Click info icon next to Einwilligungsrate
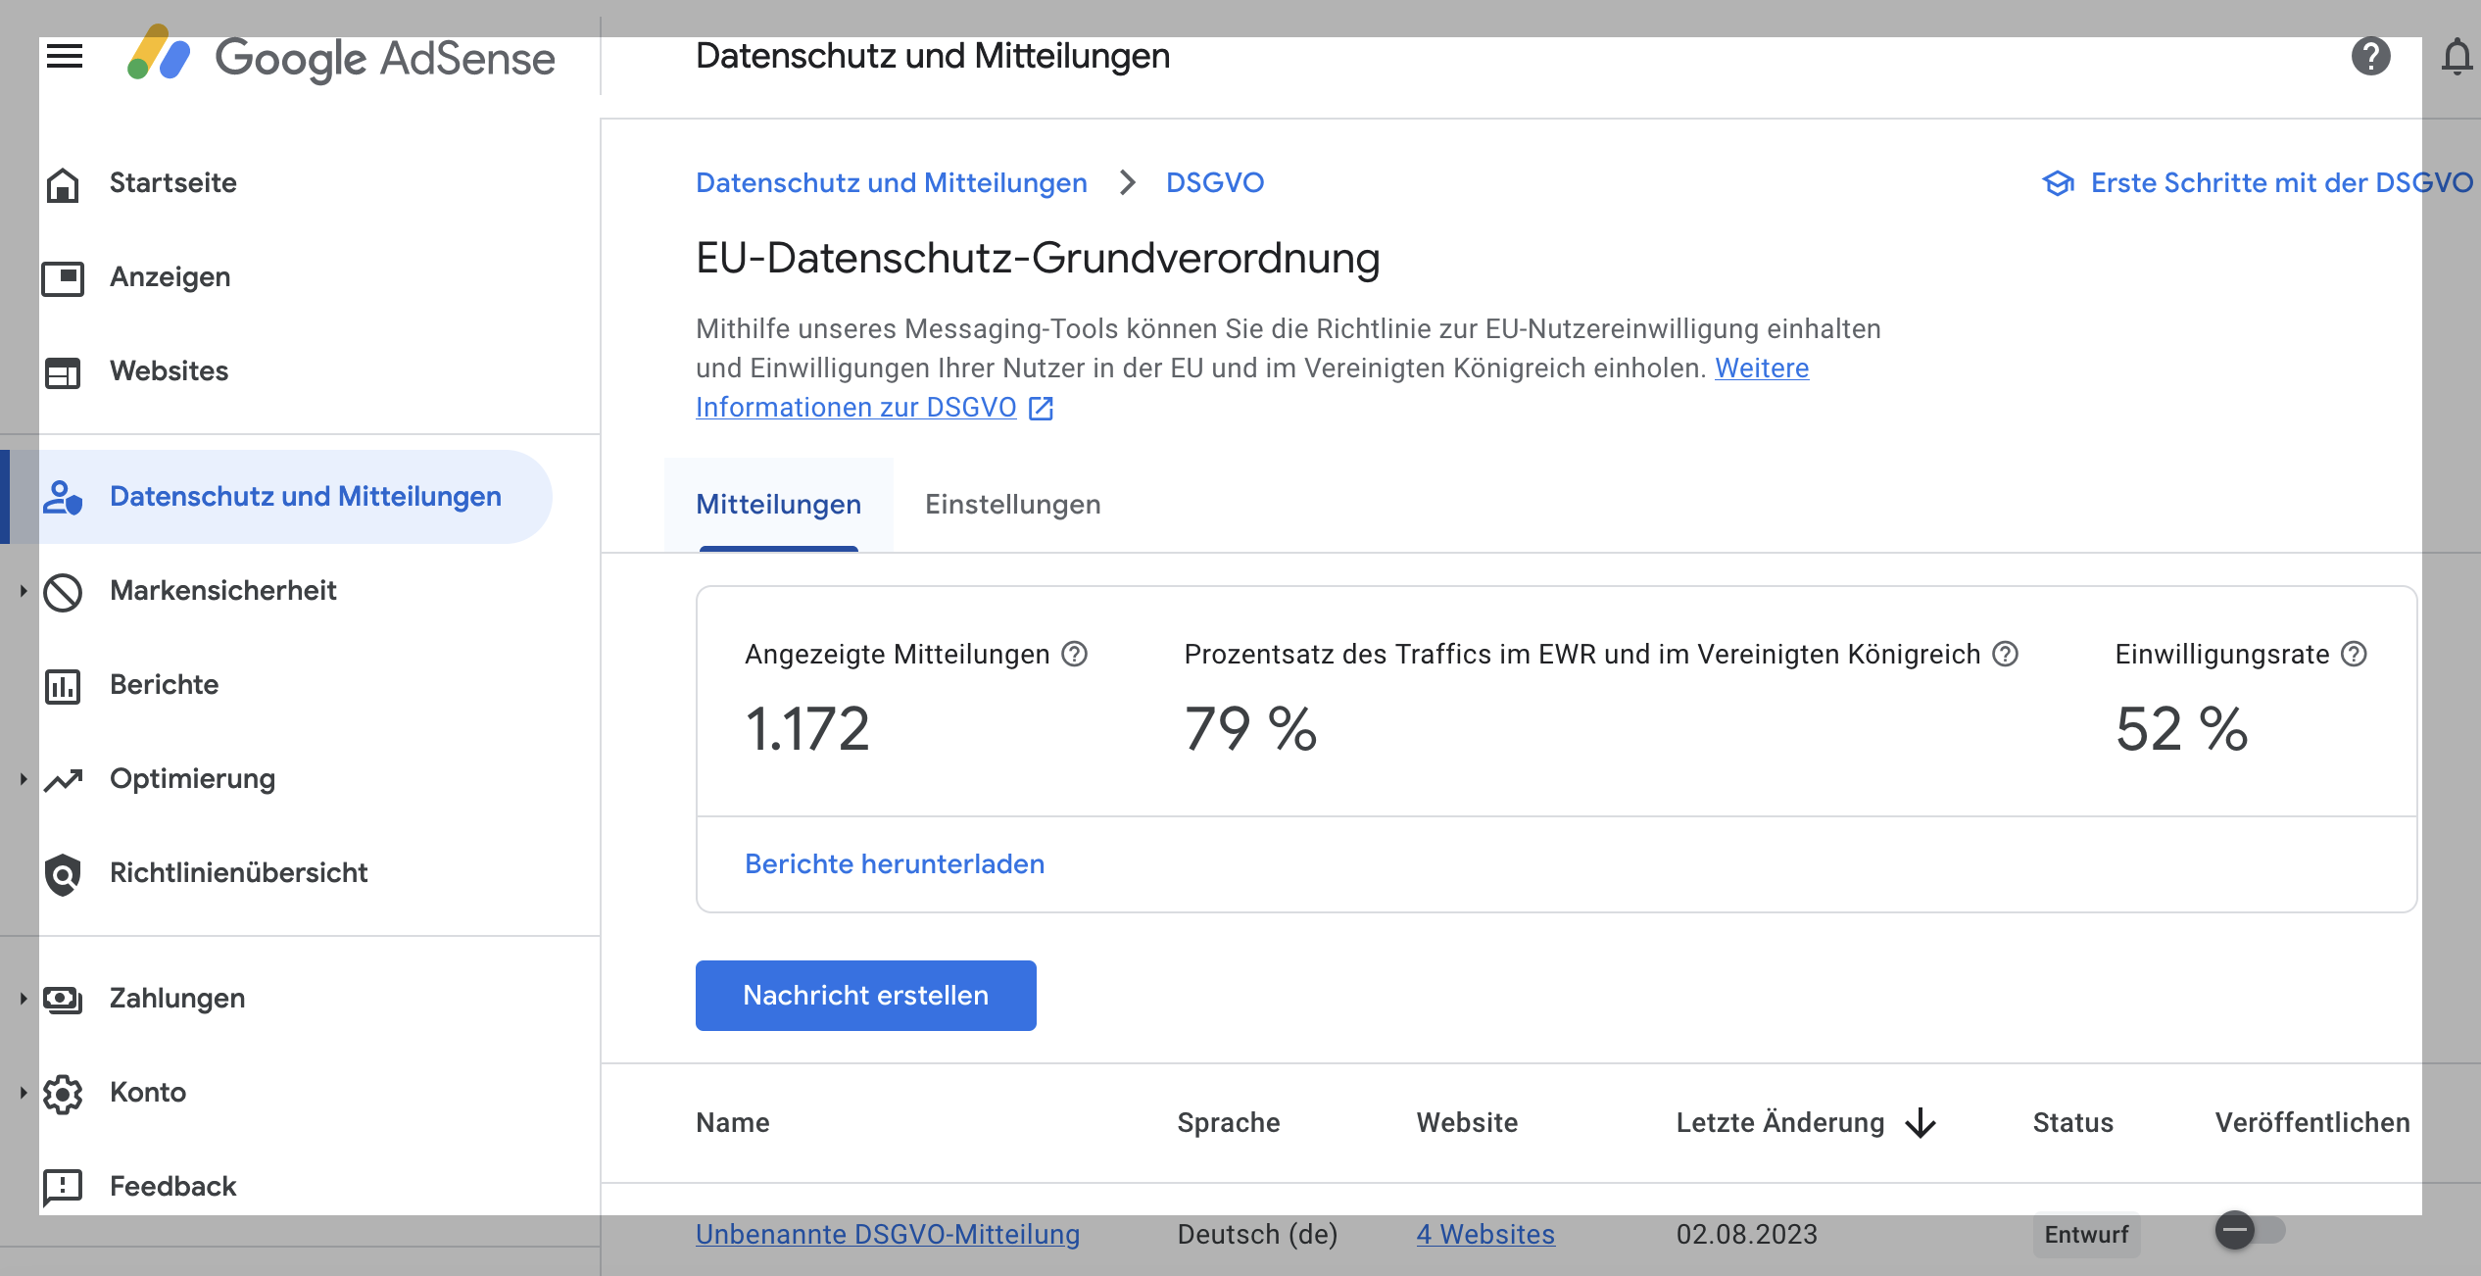This screenshot has width=2481, height=1276. [x=2354, y=654]
